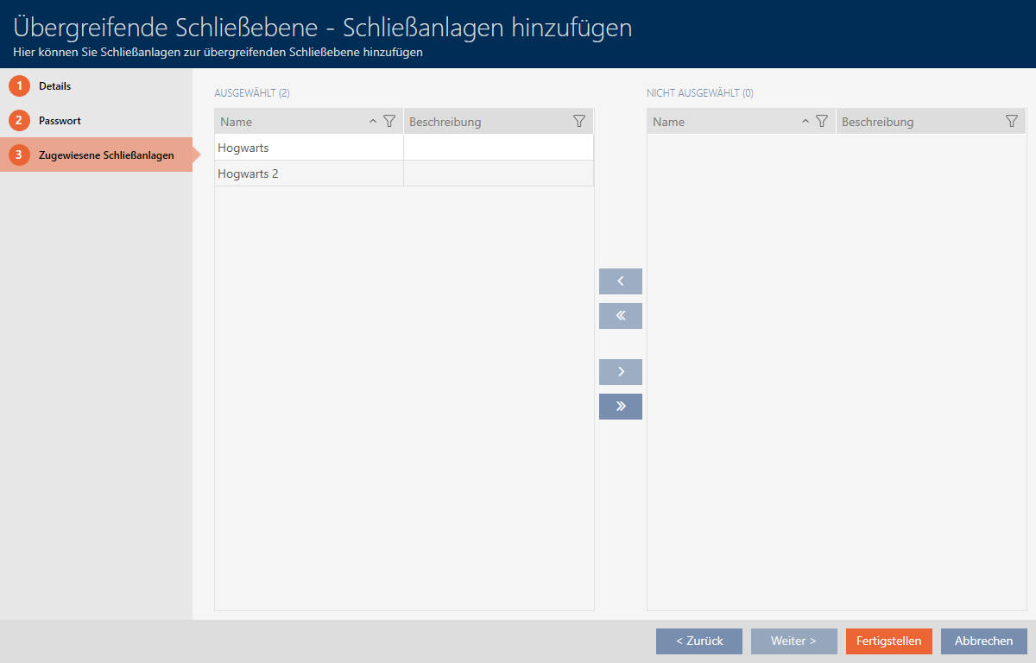Image resolution: width=1036 pixels, height=663 pixels.
Task: Toggle sort arrow on Nicht ausgewählt Name column
Action: point(805,122)
